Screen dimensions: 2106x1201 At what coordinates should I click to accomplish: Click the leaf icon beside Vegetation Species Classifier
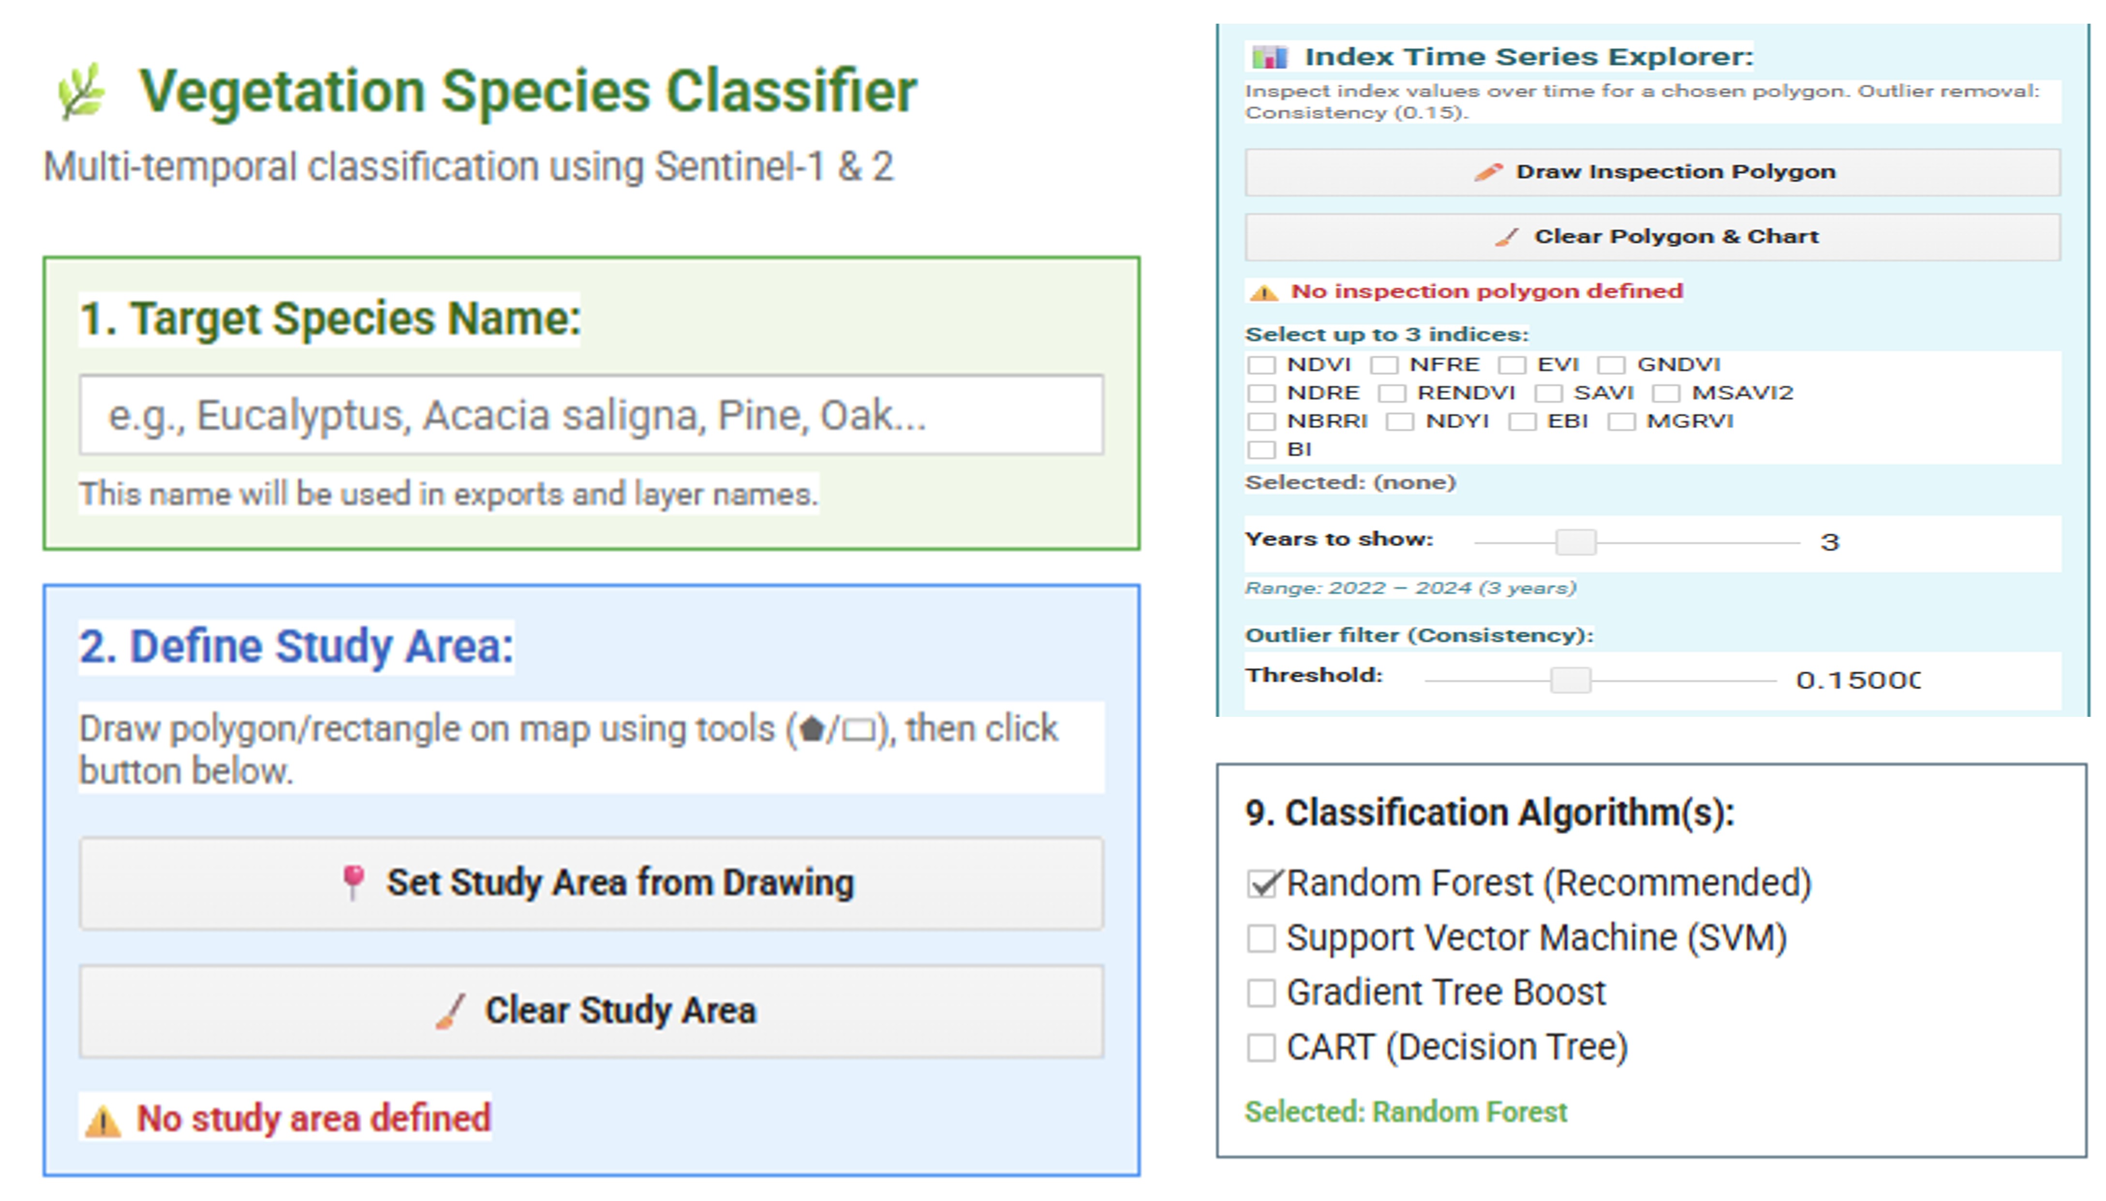[81, 91]
